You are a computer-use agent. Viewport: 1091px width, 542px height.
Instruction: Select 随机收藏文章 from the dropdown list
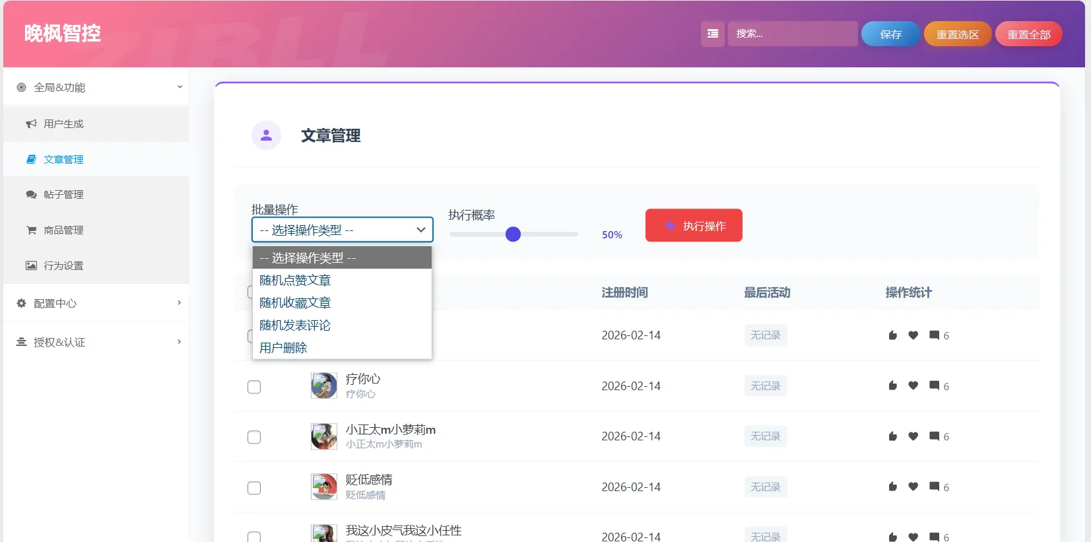click(x=342, y=302)
